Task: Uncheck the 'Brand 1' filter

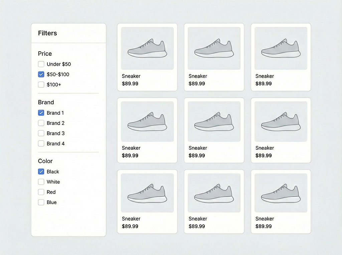Action: [41, 113]
